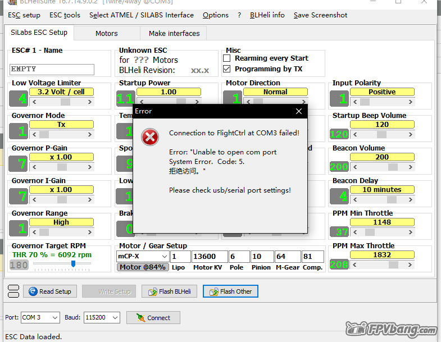Increase PPM Min Throttle with right arrow
Viewport: 441px width, 342px height.
pos(411,232)
